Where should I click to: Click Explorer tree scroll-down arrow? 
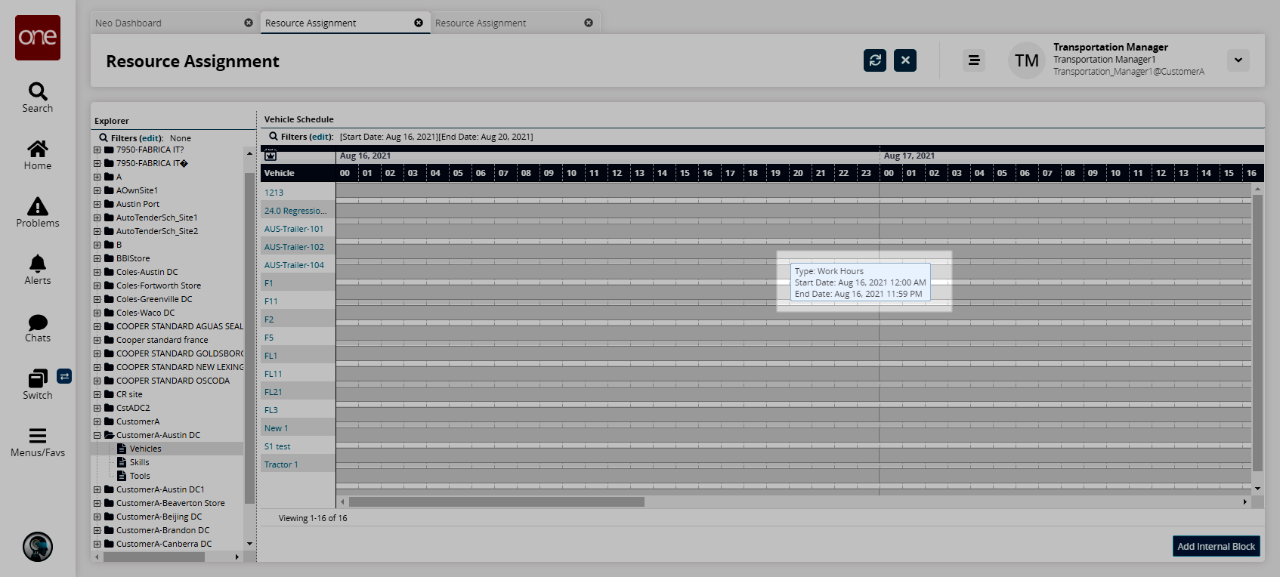[249, 544]
